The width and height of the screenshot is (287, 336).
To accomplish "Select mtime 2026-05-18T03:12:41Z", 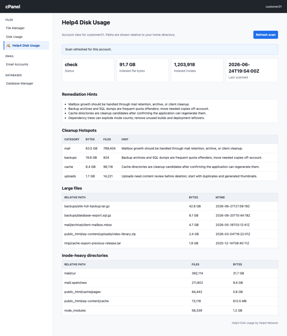I will pyautogui.click(x=232, y=225).
